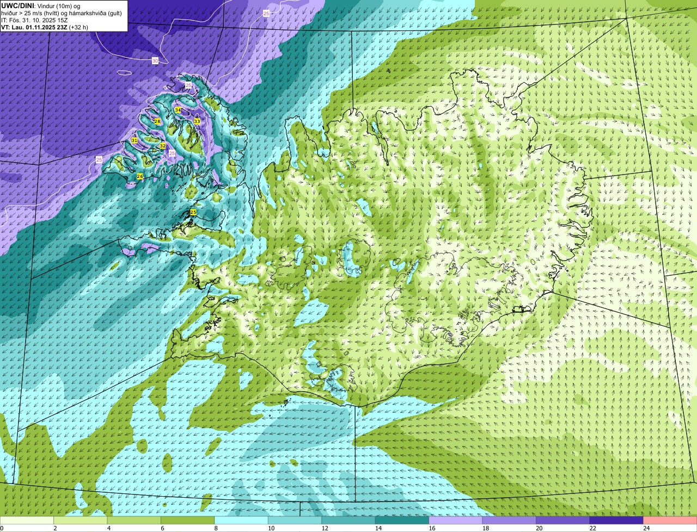Click the legend tick label 14
697x532 pixels.
click(378, 528)
